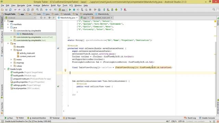219x123 pixels.
Task: Open the Terminal tool window
Action: [x=55, y=118]
